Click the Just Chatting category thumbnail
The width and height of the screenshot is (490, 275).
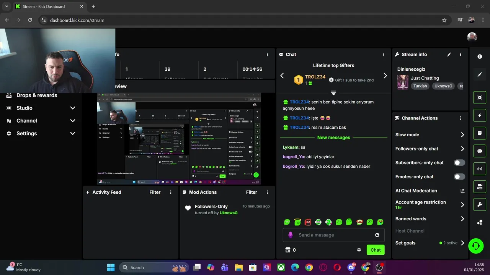click(x=403, y=82)
